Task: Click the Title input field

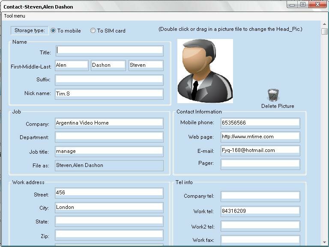Action: coord(109,51)
